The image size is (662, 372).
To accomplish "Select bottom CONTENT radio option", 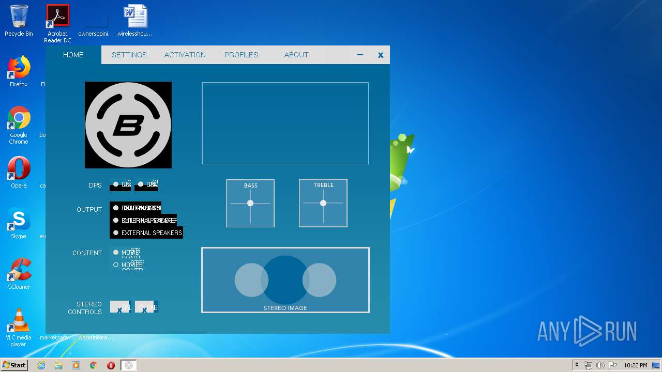I will pyautogui.click(x=116, y=265).
